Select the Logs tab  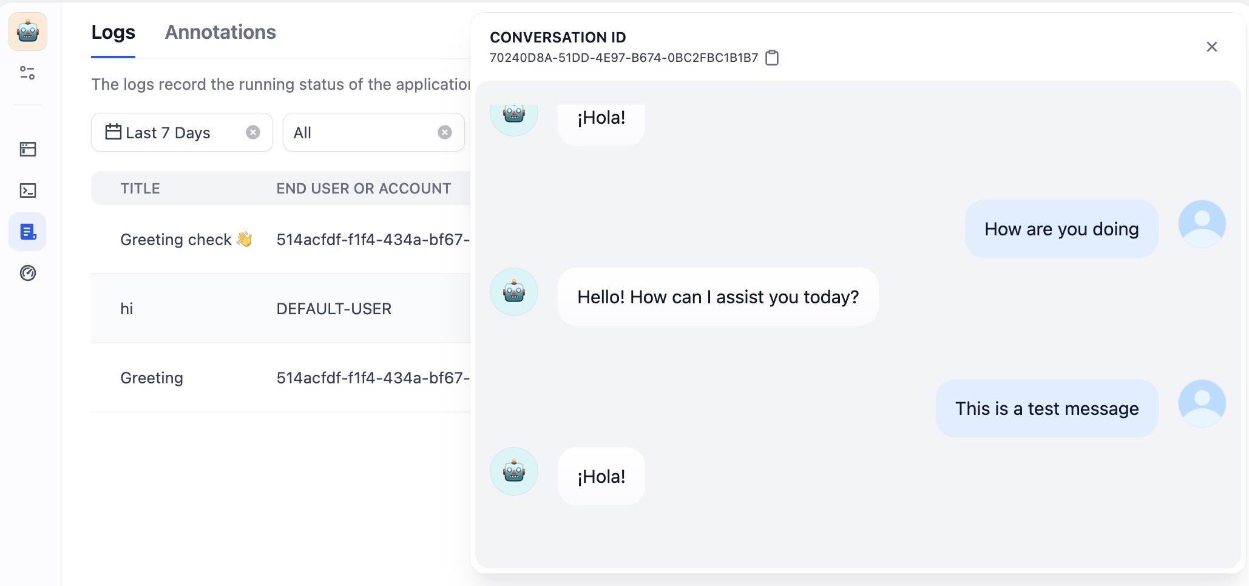[113, 32]
